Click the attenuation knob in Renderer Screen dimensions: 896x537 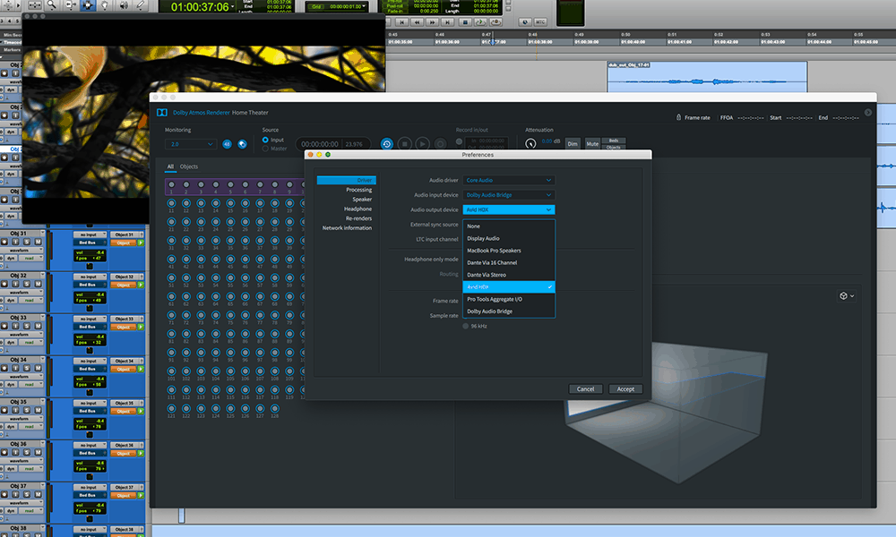(x=530, y=144)
